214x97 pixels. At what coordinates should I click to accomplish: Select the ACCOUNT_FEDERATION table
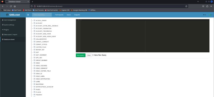44,28
